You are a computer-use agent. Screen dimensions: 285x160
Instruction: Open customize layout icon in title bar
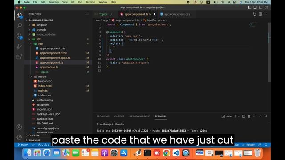pos(266,8)
